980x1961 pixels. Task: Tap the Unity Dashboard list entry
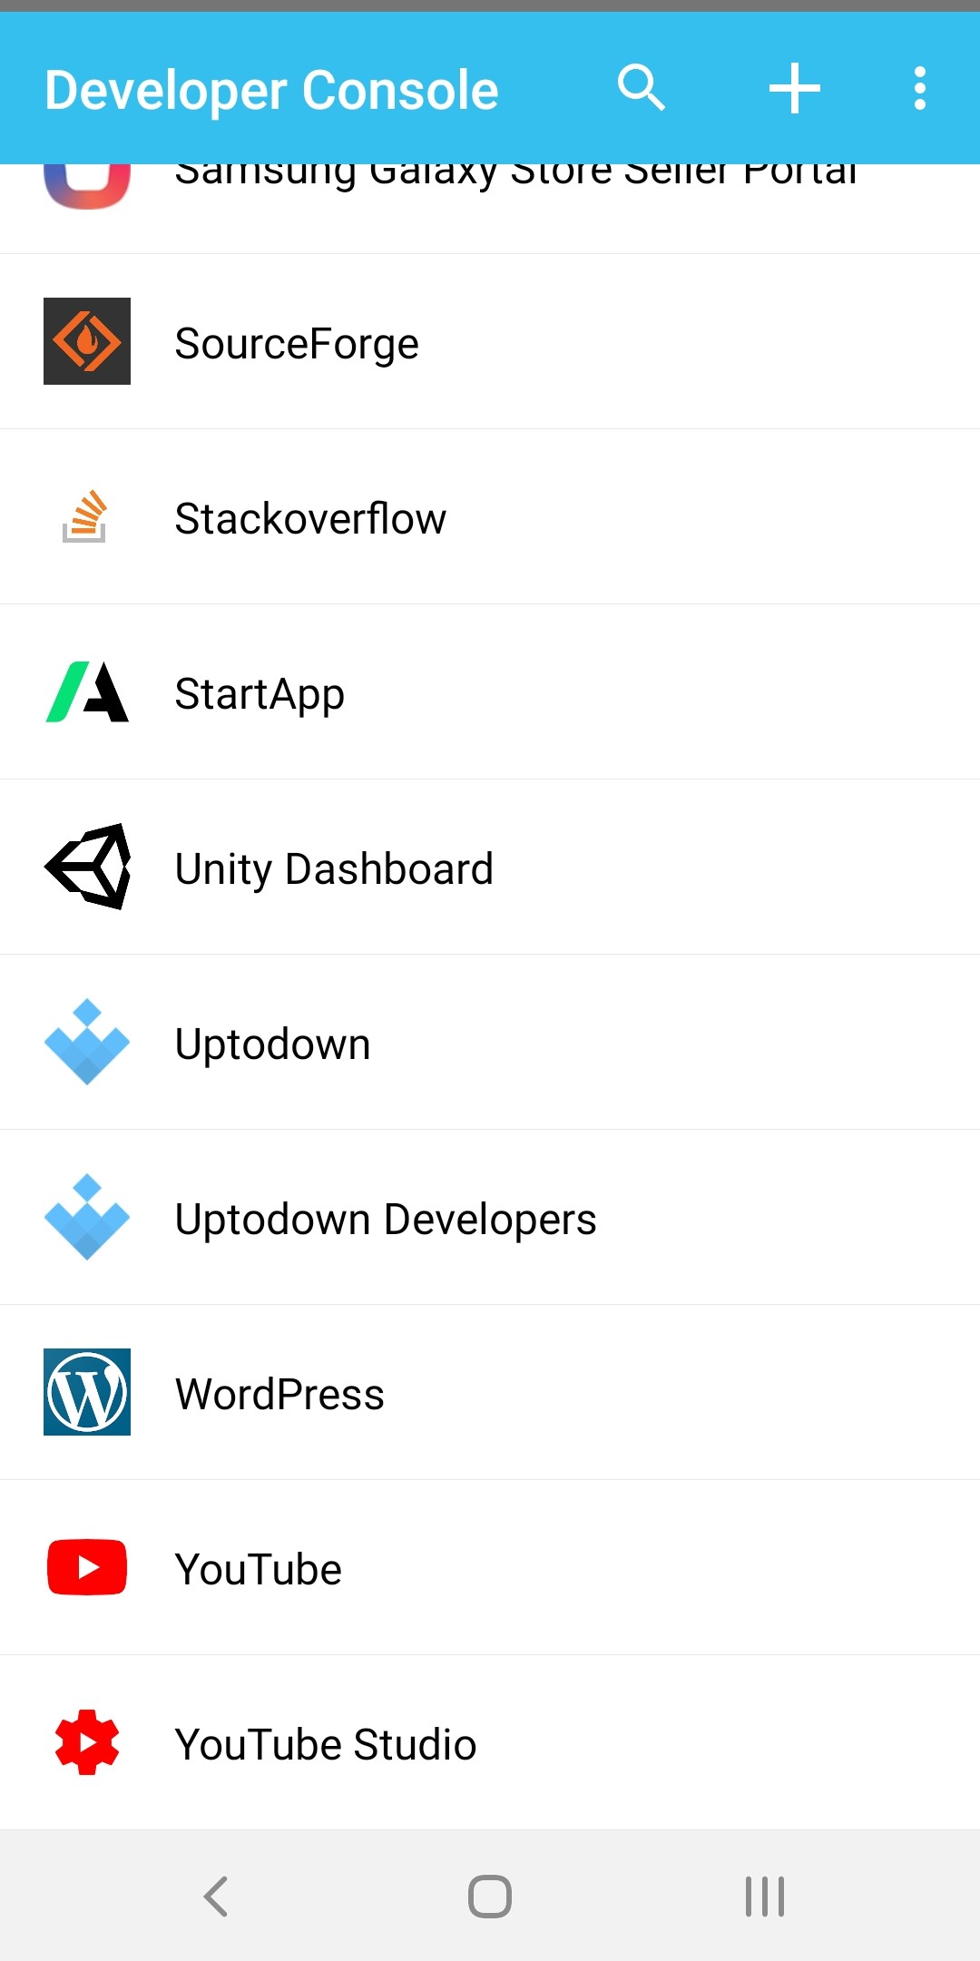[x=490, y=868]
